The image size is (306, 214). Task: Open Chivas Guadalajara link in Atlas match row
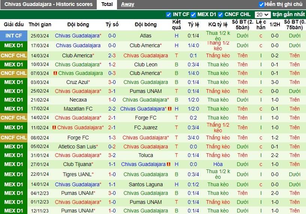click(x=78, y=36)
